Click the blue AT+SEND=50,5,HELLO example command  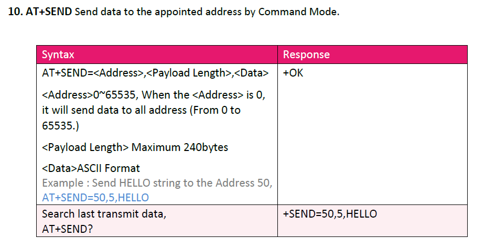click(95, 198)
